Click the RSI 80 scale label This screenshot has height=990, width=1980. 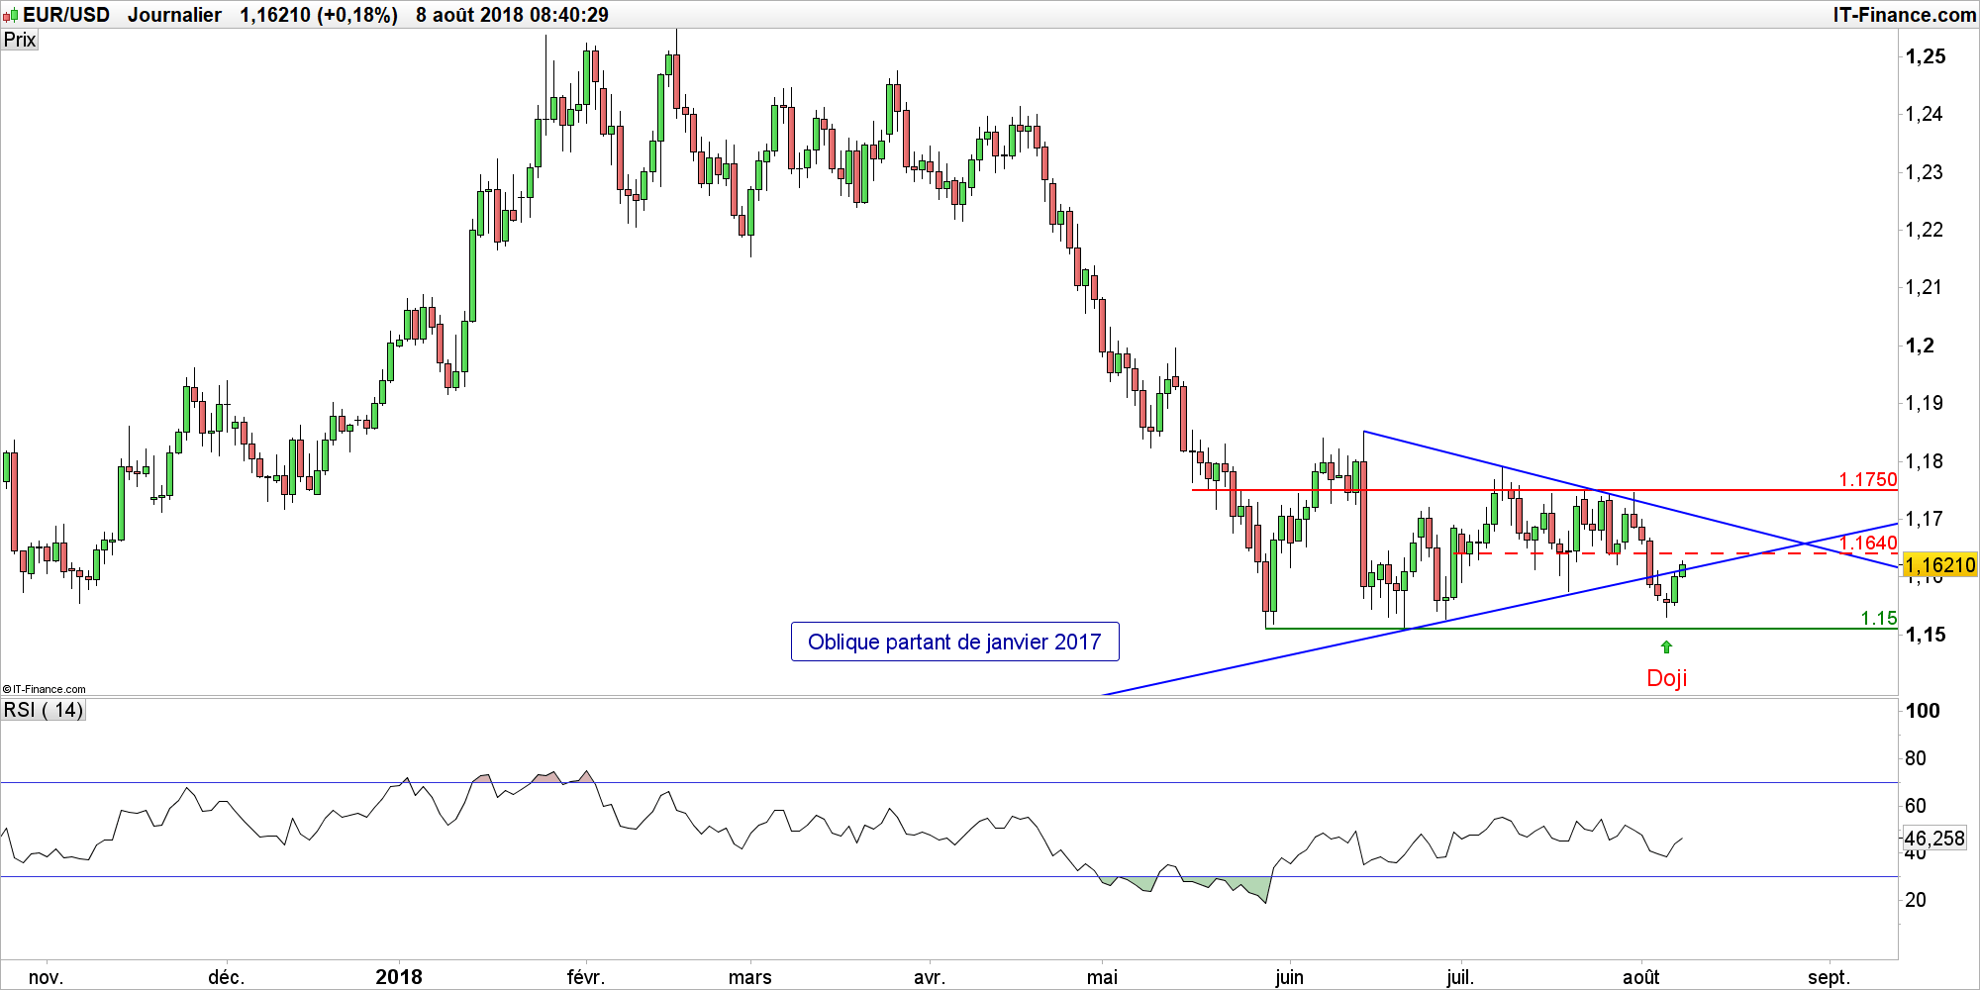tap(1916, 758)
